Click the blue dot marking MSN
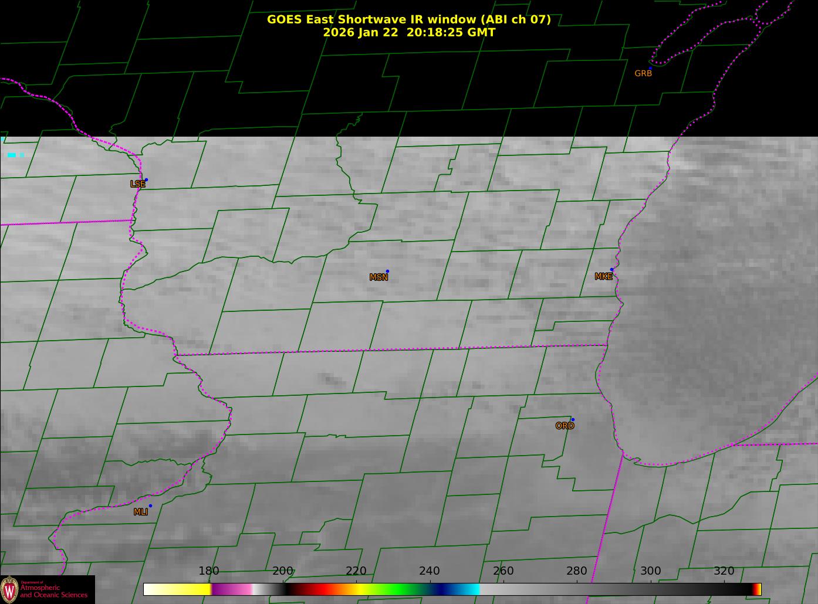 coord(387,272)
